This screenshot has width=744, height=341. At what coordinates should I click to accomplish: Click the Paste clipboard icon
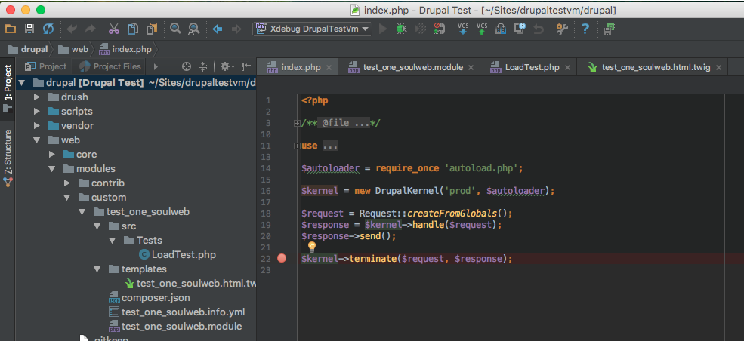(152, 29)
